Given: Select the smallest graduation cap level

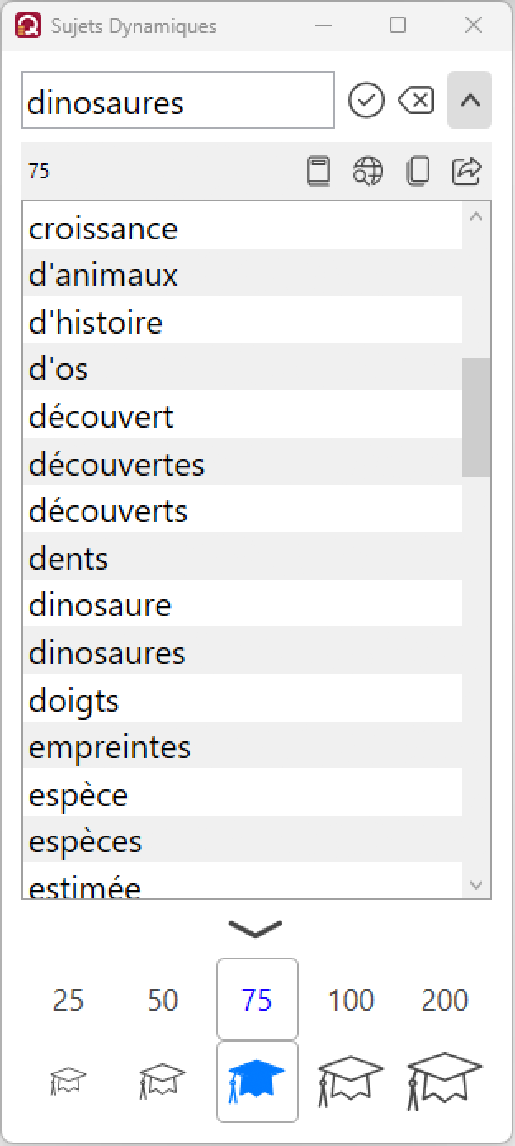Looking at the screenshot, I should point(68,1080).
